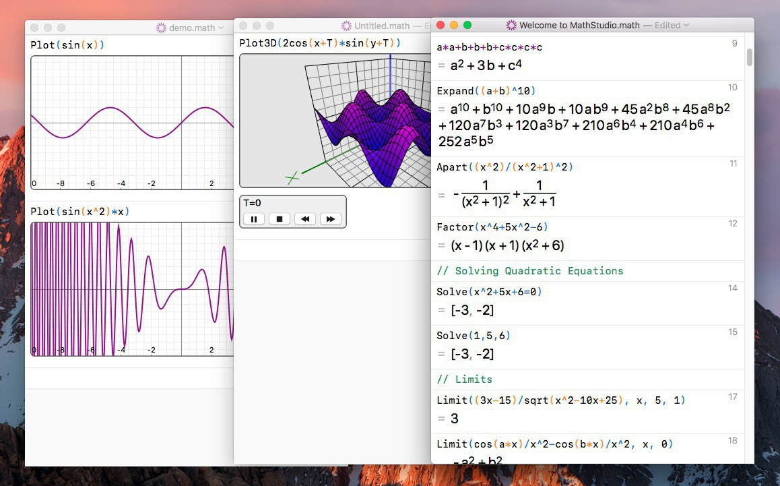Click the Welcome window vertical scrollbar thumb
The height and width of the screenshot is (486, 780).
[x=750, y=57]
